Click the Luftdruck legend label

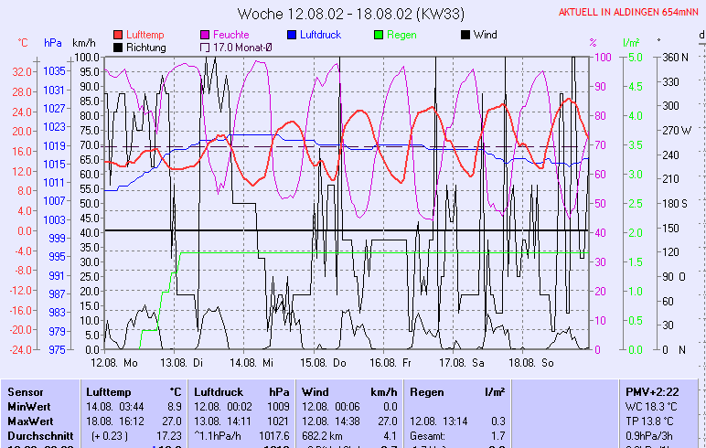324,35
